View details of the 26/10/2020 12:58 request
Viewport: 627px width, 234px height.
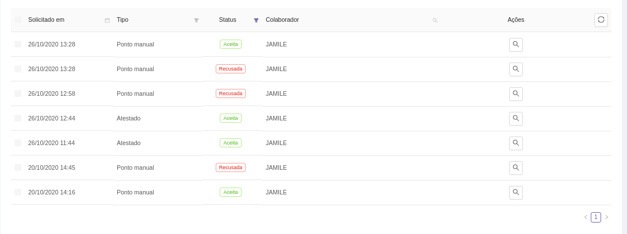(x=516, y=93)
